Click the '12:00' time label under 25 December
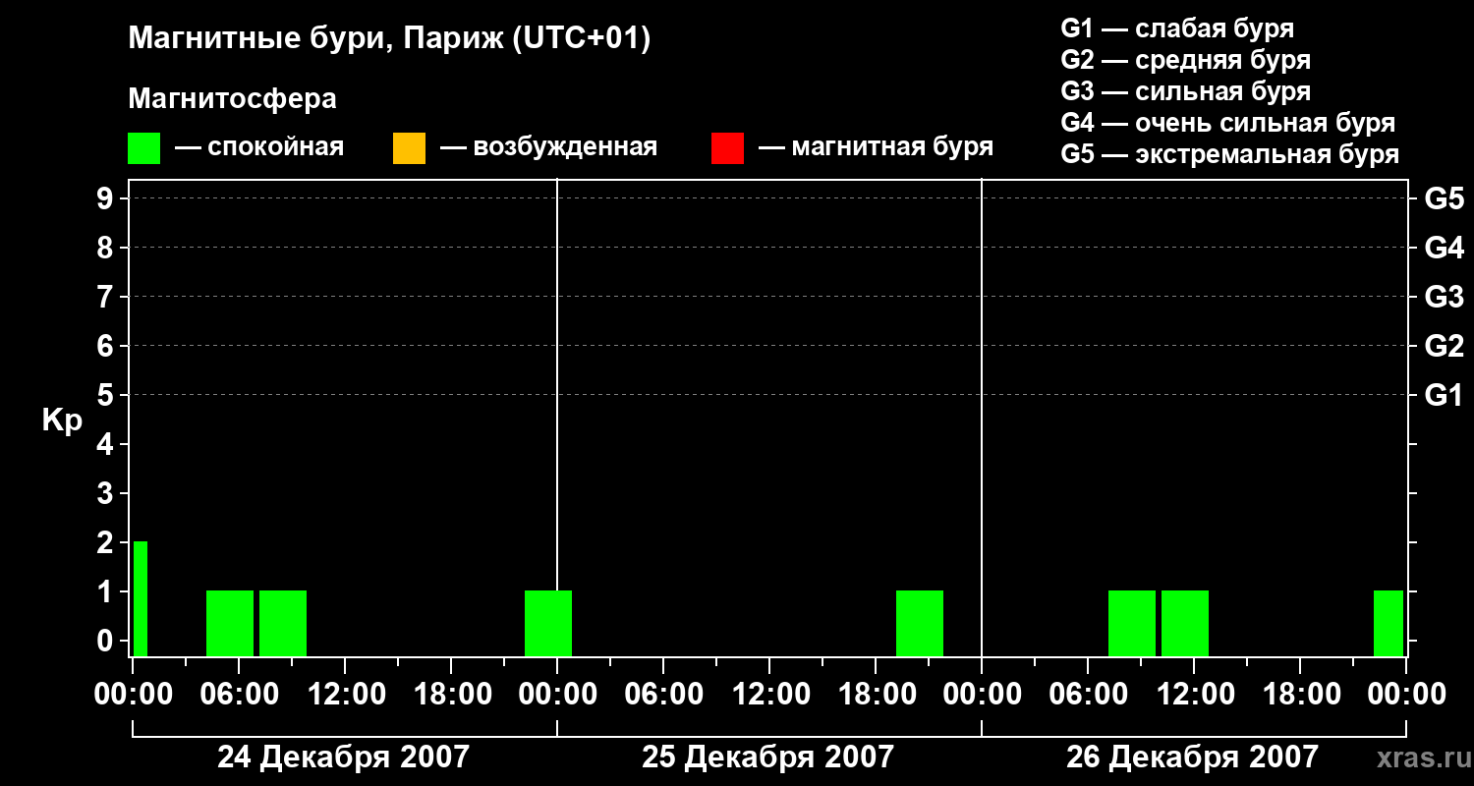 point(769,695)
